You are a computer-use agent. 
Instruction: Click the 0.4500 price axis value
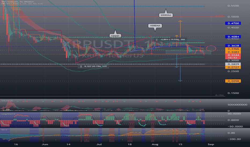pyautogui.click(x=233, y=28)
